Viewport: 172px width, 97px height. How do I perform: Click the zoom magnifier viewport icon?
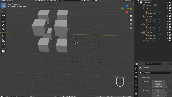[x=131, y=16]
